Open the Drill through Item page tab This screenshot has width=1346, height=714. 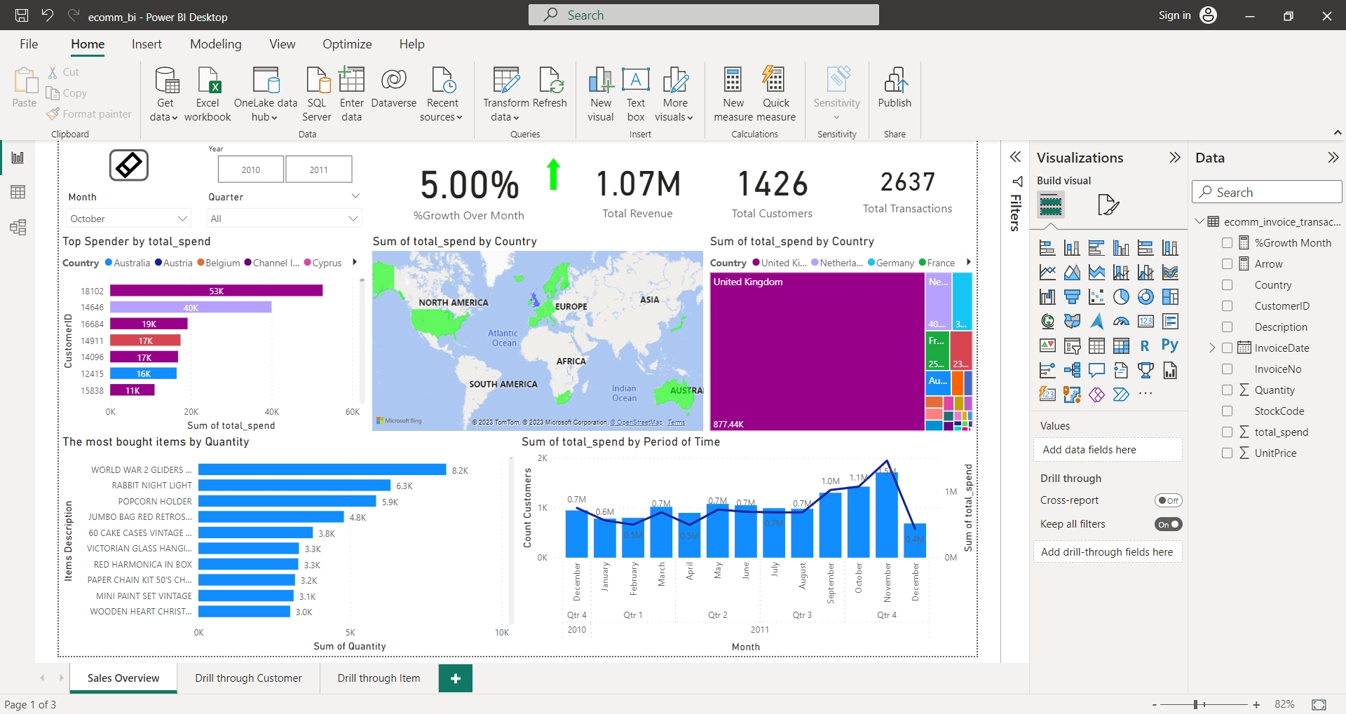tap(379, 678)
